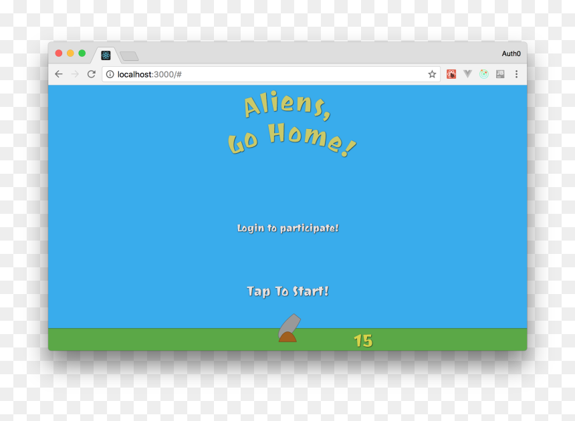575x421 pixels.
Task: Open a new tab button
Action: pos(129,56)
